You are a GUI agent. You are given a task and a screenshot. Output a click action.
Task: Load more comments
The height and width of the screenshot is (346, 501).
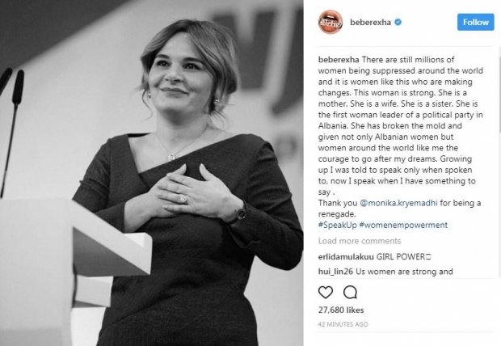360,241
